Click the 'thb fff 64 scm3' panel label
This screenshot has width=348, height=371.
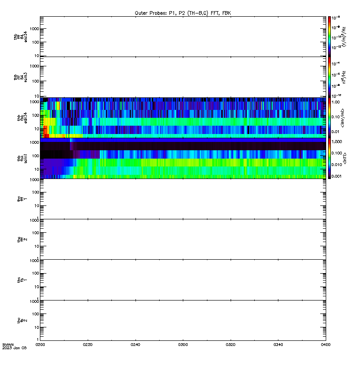(20, 77)
